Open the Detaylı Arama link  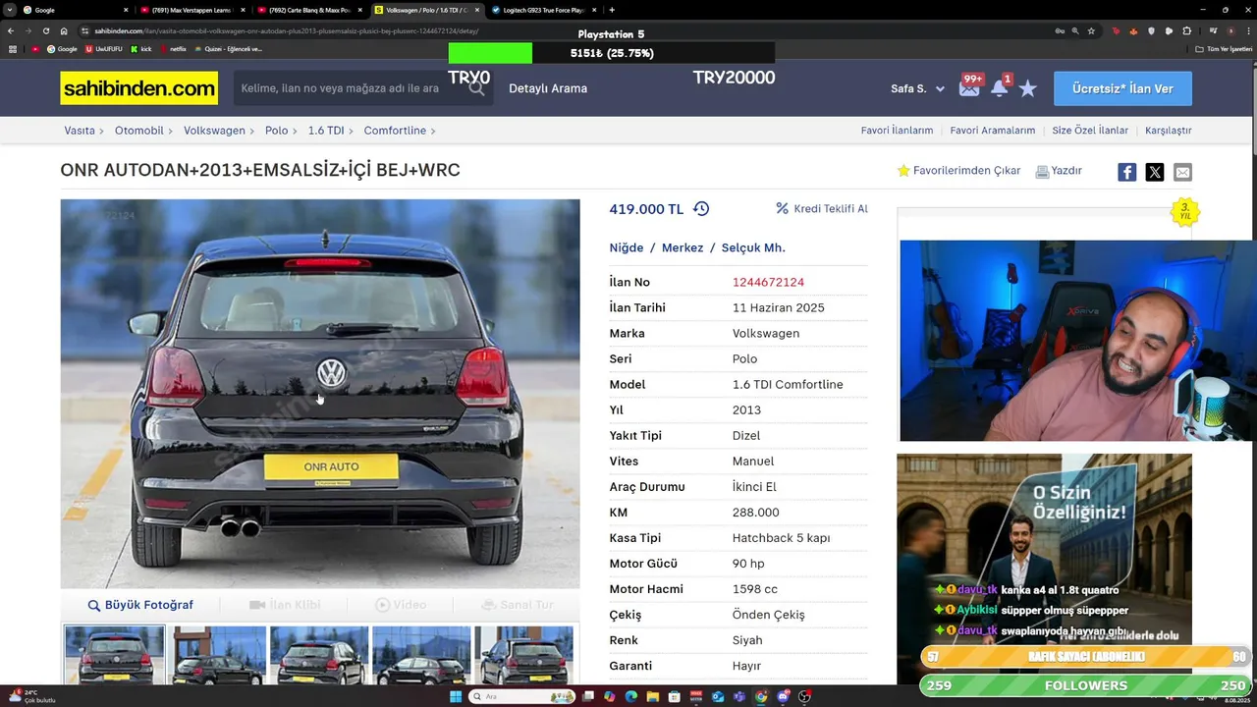[x=548, y=88]
